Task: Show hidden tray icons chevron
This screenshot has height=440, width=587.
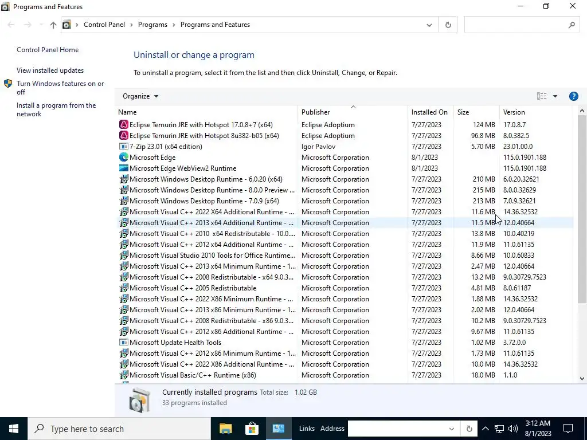Action: point(485,429)
